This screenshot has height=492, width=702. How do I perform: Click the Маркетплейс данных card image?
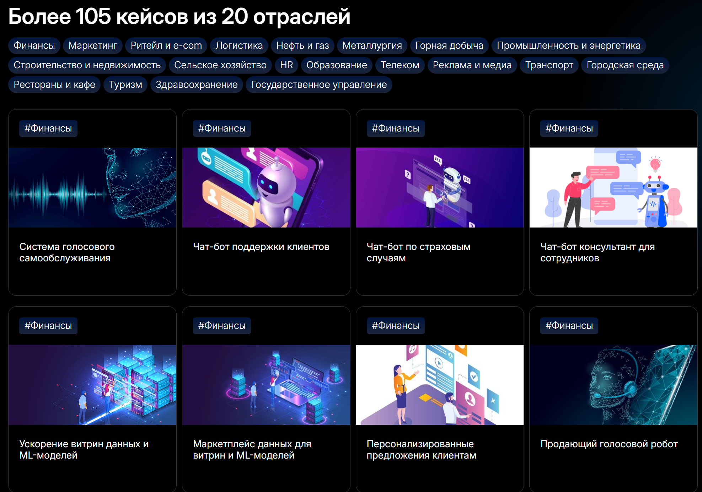[266, 385]
